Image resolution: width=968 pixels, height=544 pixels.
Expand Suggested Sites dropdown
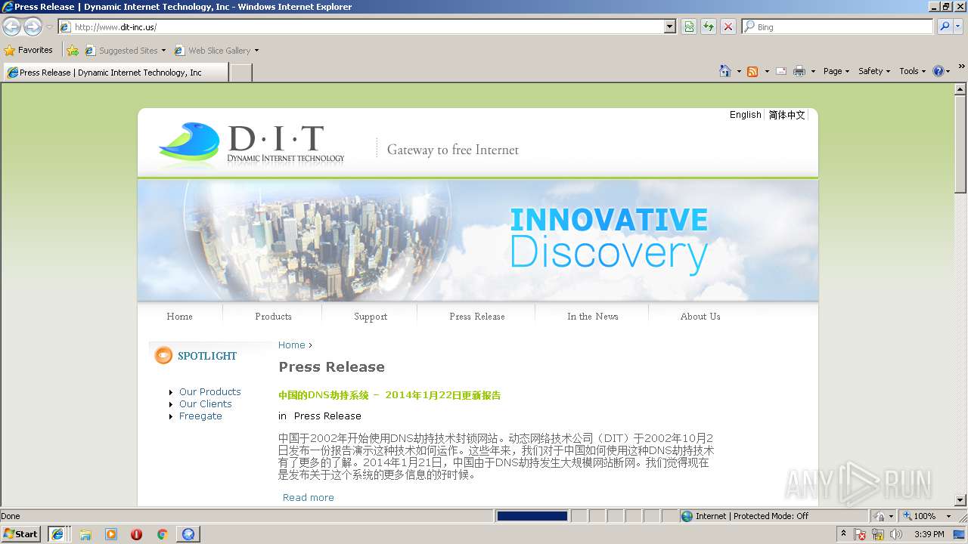[x=163, y=51]
